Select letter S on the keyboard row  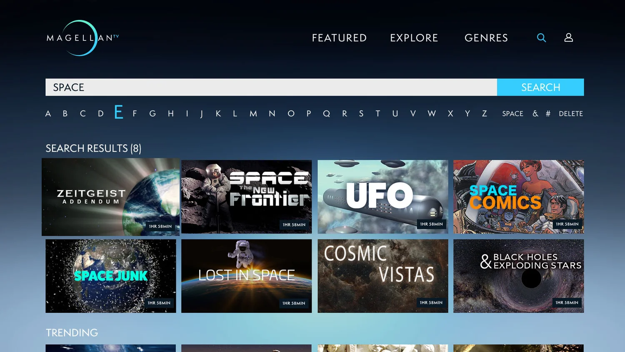tap(361, 113)
